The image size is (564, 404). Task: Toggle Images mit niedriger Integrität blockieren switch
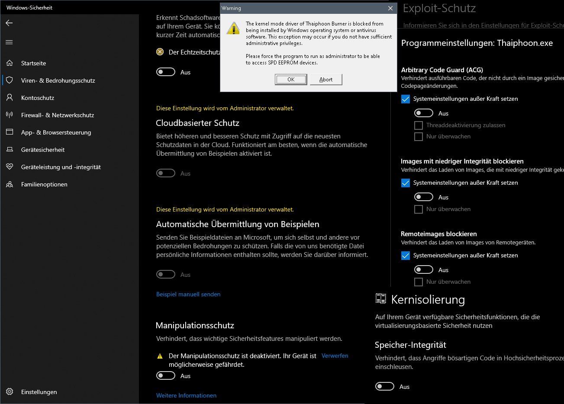pyautogui.click(x=424, y=197)
